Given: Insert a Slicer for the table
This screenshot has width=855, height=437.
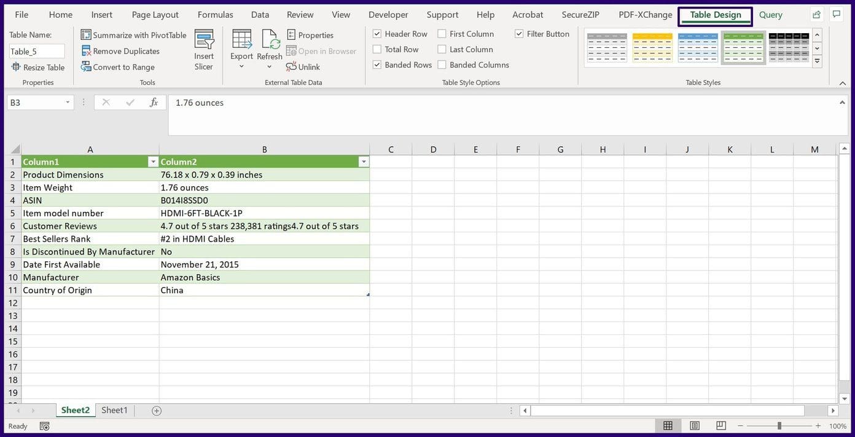Looking at the screenshot, I should point(204,50).
